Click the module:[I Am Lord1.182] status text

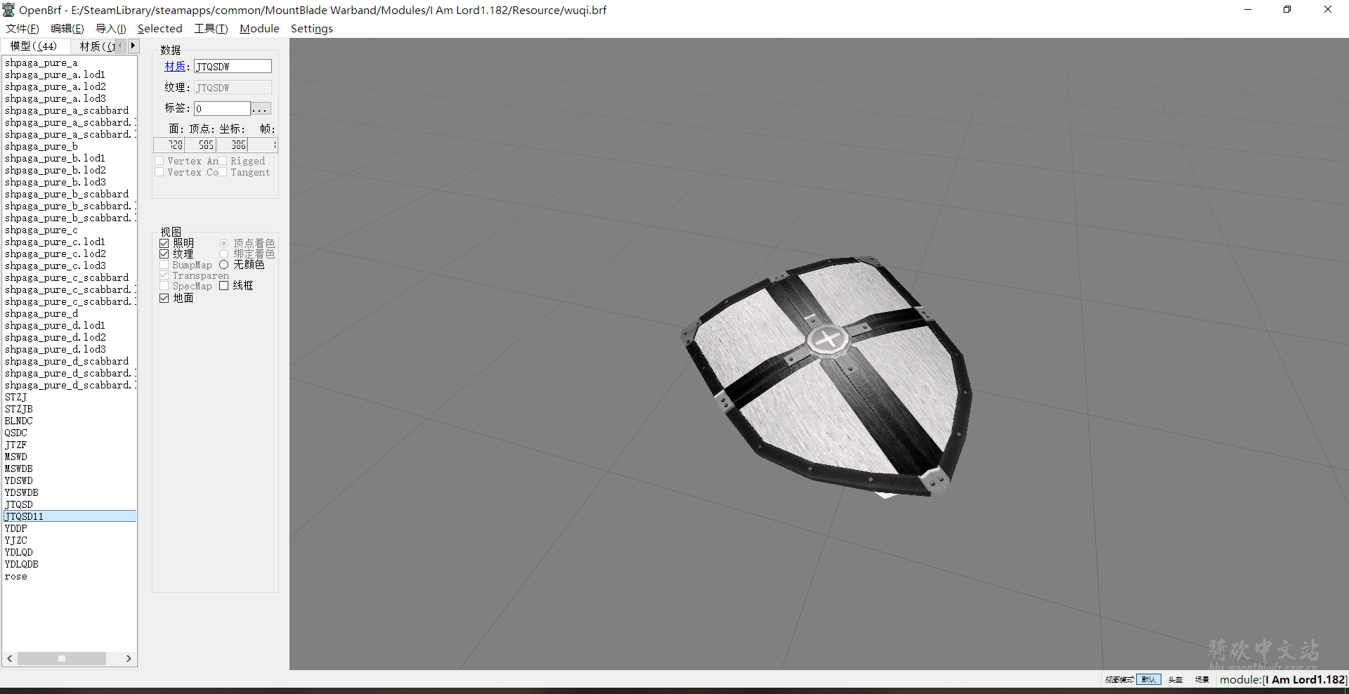[x=1283, y=679]
